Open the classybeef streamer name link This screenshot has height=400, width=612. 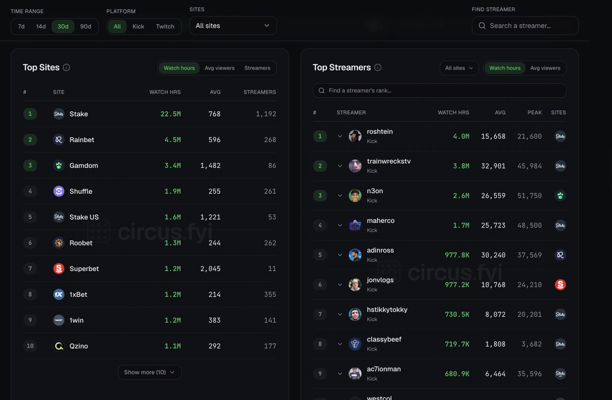(384, 339)
